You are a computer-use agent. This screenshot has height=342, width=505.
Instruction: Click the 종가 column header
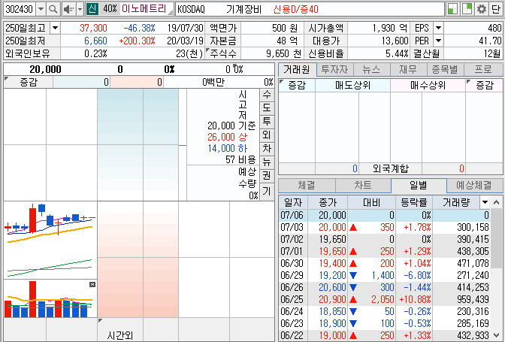328,202
